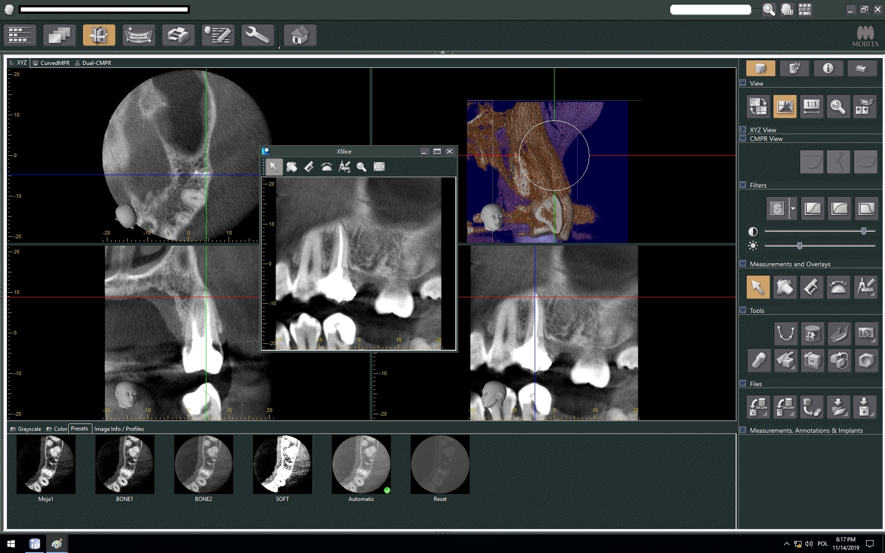Click the cube with dashed circle tool

[866, 360]
